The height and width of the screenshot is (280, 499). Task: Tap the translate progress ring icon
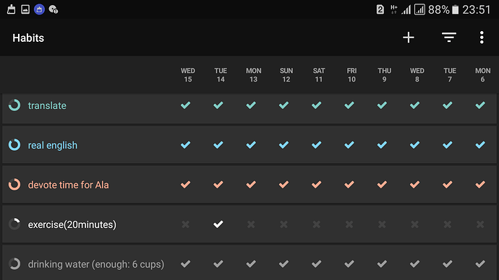14,105
